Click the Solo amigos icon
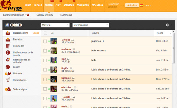 click(x=8, y=89)
